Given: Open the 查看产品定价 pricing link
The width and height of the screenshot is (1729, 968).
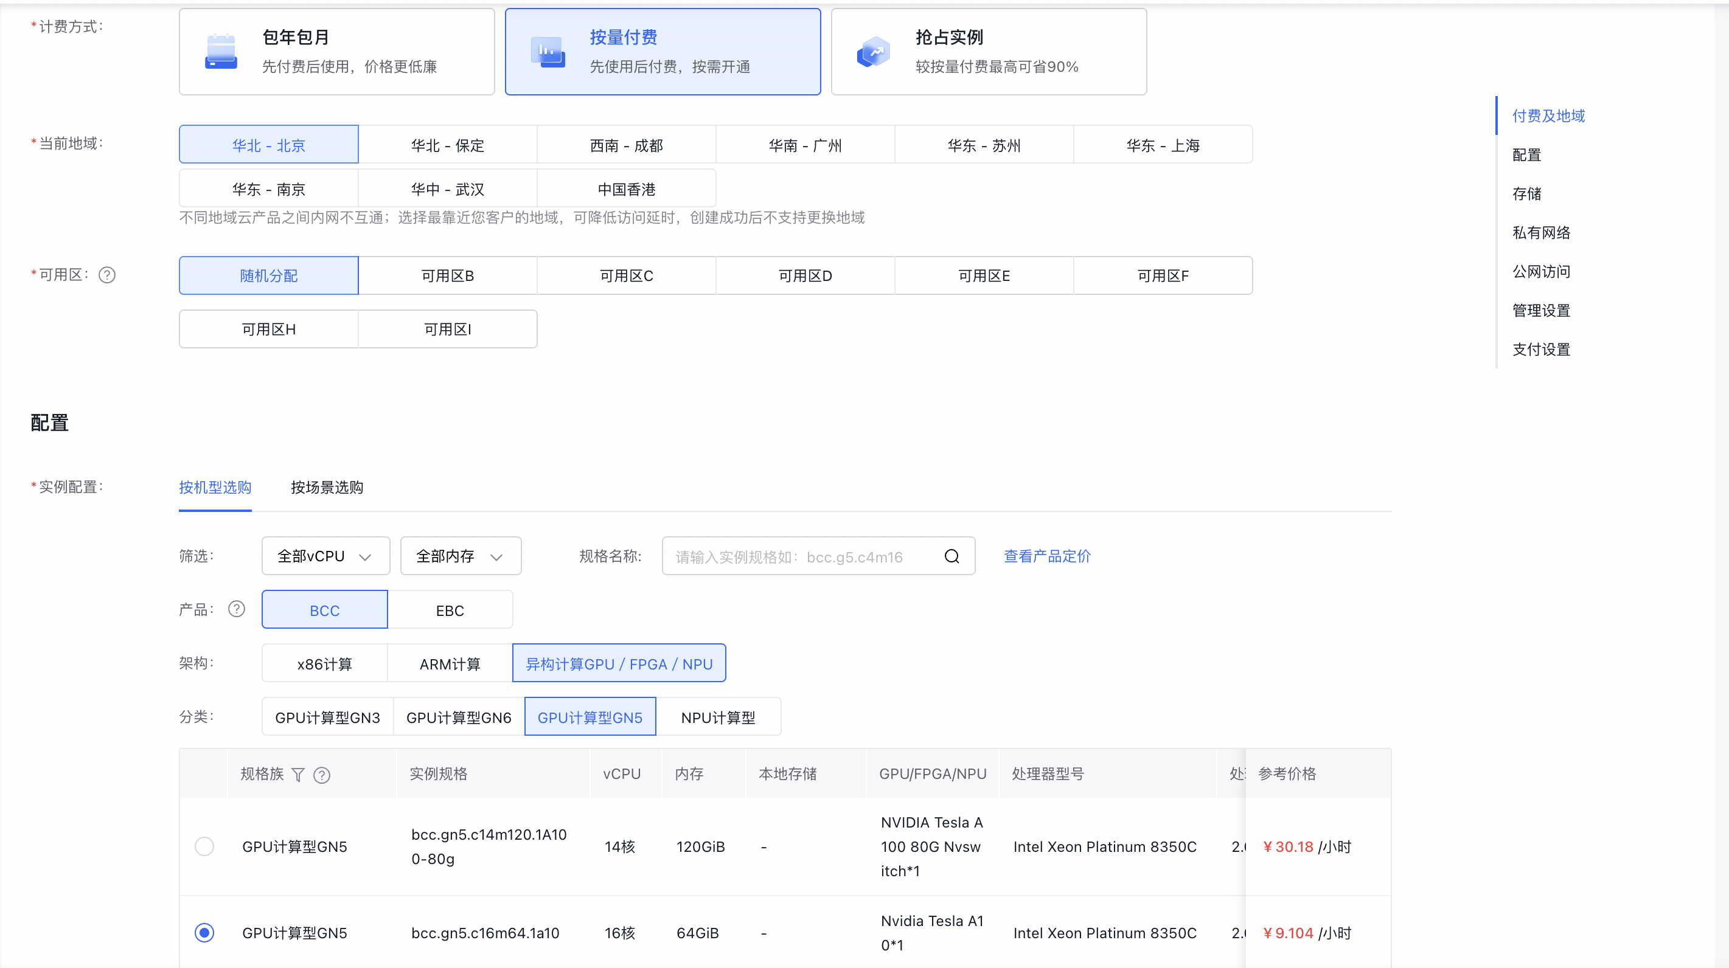Looking at the screenshot, I should (1046, 556).
